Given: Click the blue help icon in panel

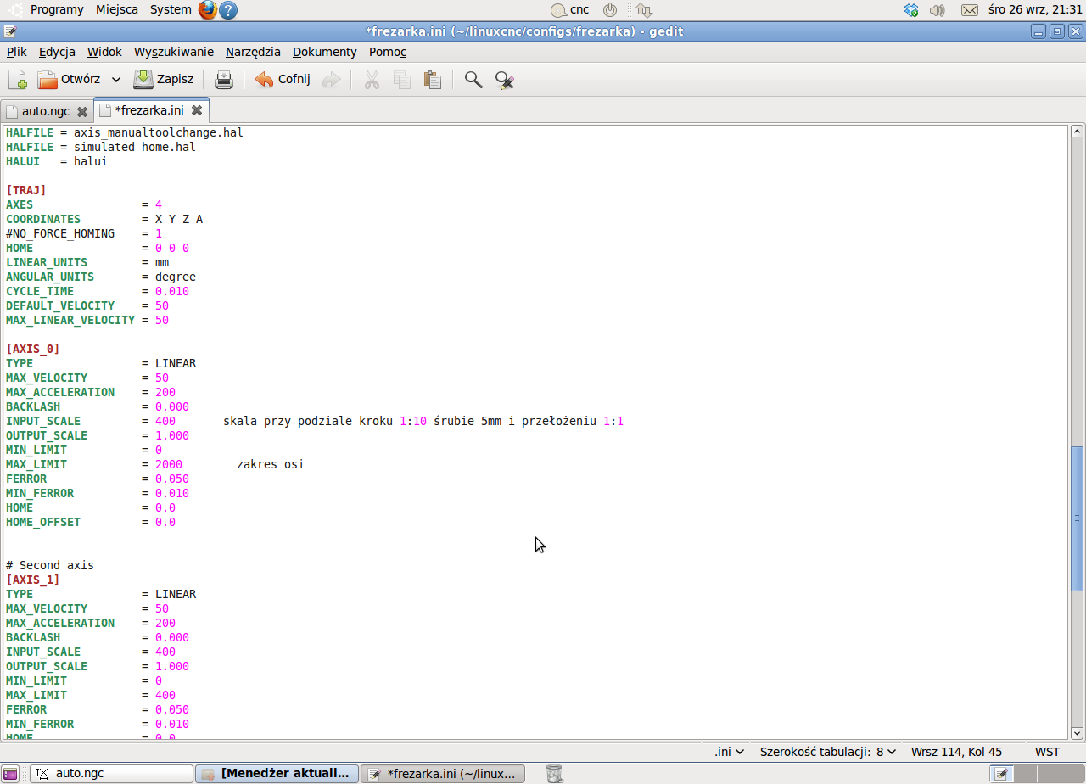Looking at the screenshot, I should 228,10.
